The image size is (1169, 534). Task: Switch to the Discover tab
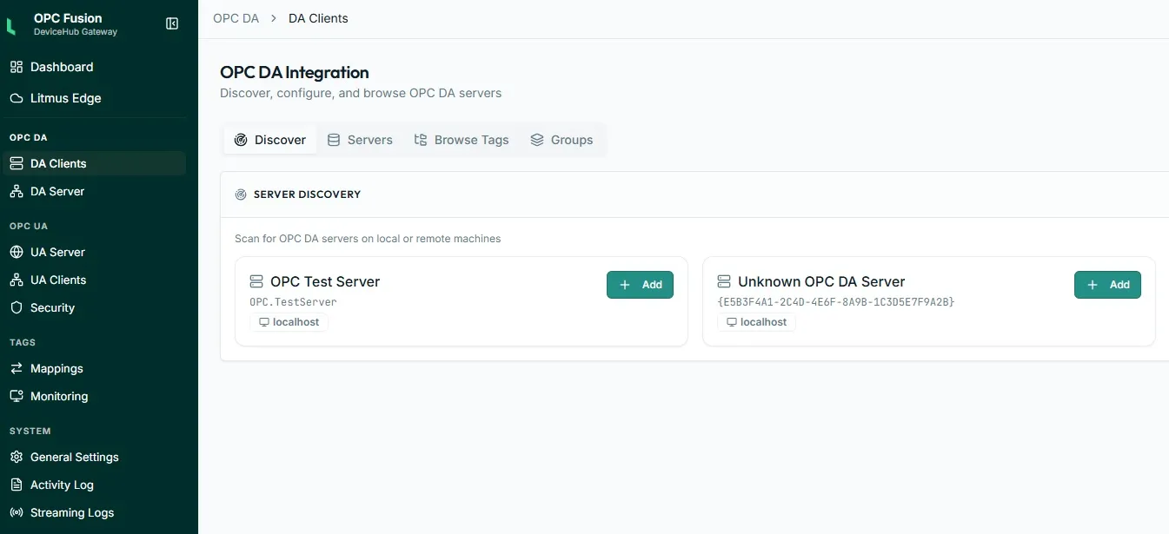click(x=270, y=140)
